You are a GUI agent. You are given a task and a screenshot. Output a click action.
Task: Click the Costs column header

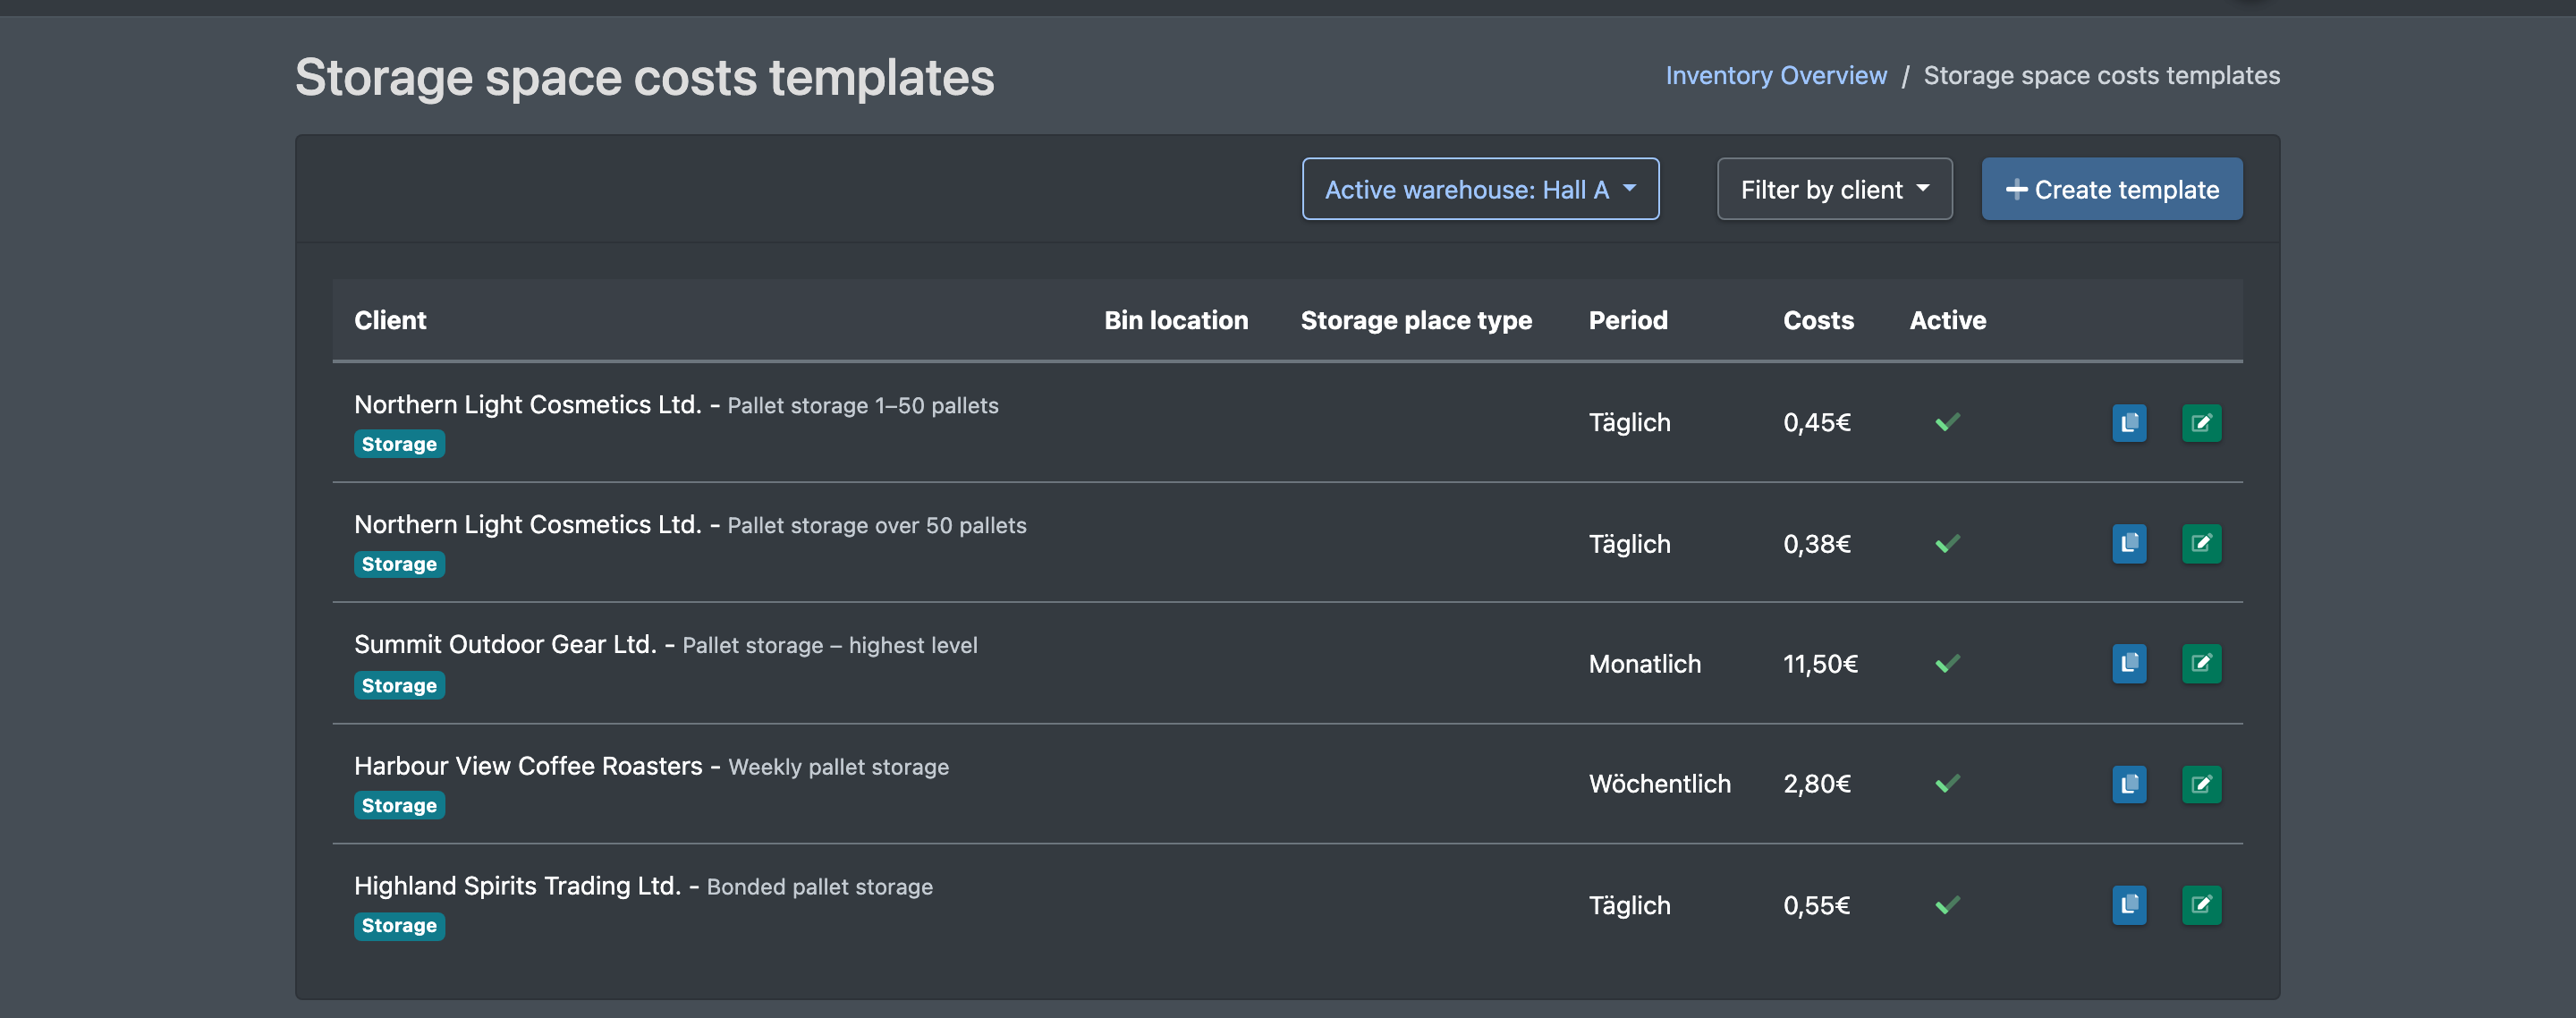click(x=1818, y=320)
